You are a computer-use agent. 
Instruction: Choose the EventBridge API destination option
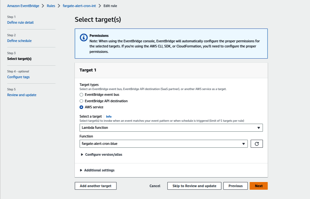point(81,101)
